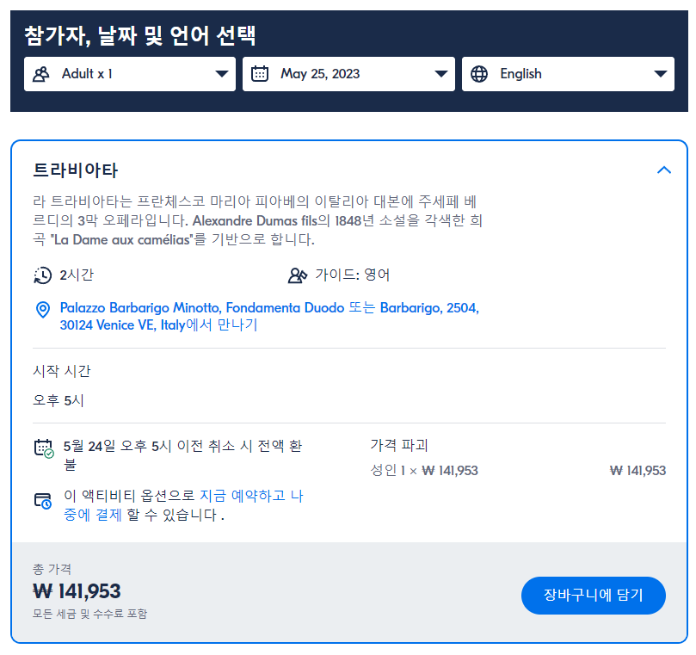Viewport: 696px width, 655px height.
Task: Click the 2시간 duration text
Action: 77,275
